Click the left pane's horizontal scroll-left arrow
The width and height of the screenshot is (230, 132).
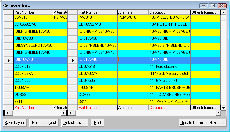(7, 113)
